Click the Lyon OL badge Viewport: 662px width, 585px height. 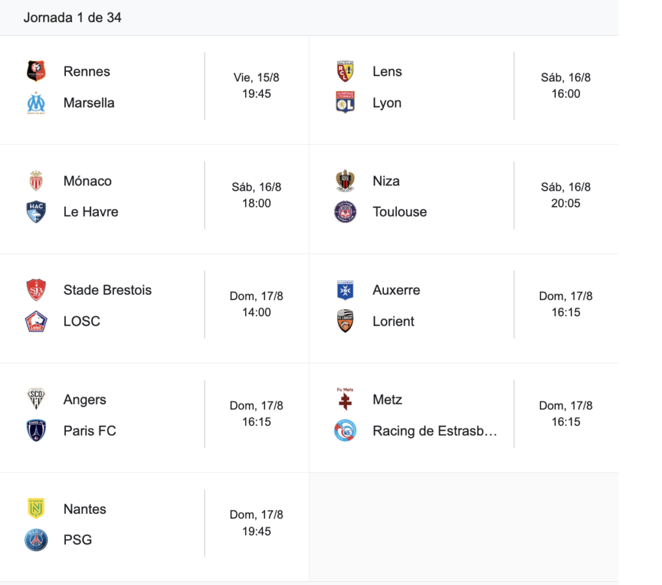pos(345,102)
